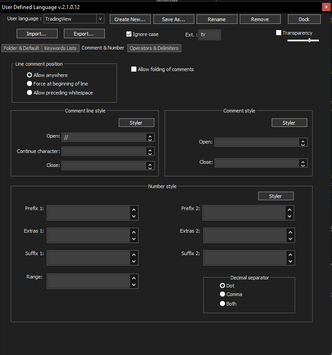Click the Comment line style Close field
Viewport: 332px width, 355px height.
point(104,166)
